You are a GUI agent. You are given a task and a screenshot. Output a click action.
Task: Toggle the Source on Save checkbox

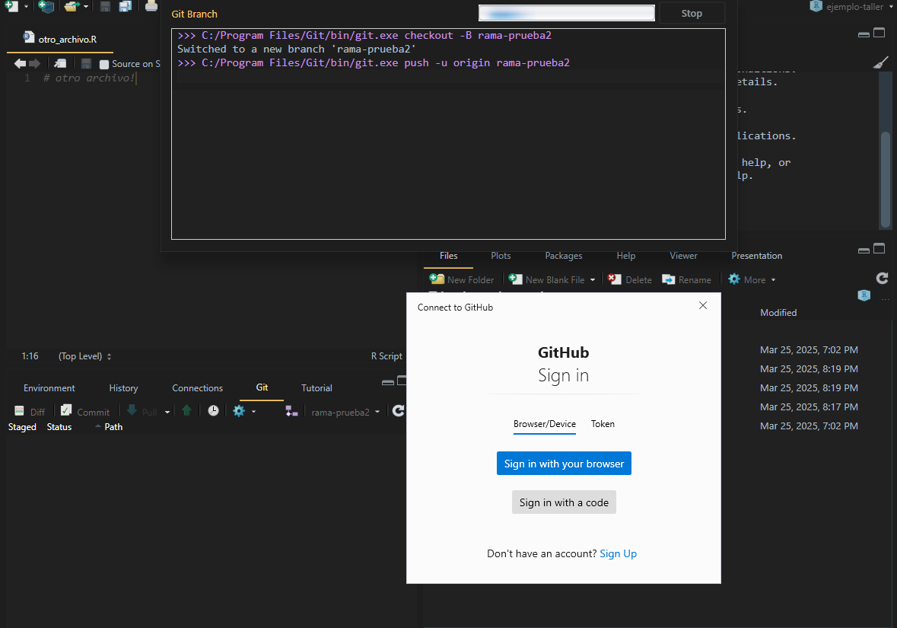[104, 64]
